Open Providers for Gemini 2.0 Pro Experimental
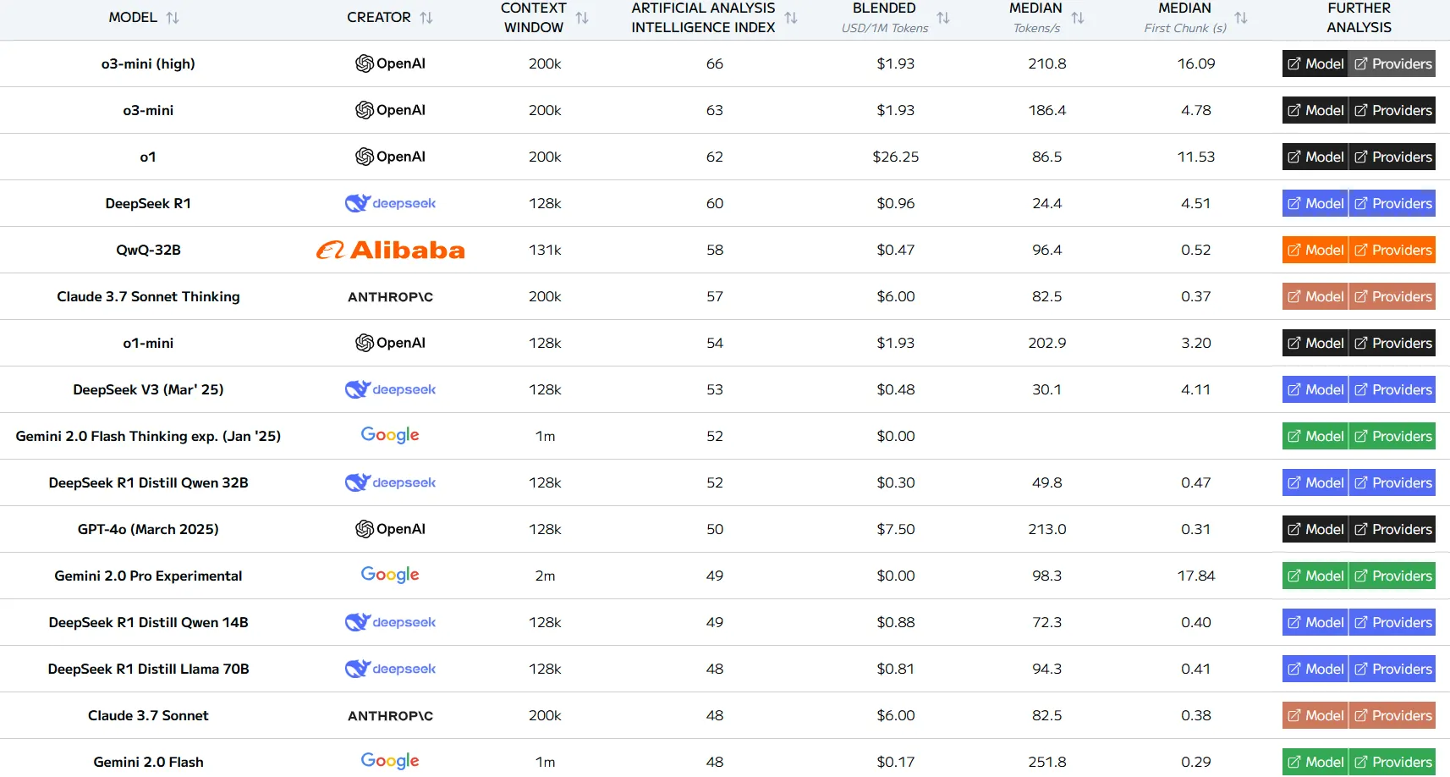The width and height of the screenshot is (1450, 777). 1392,576
